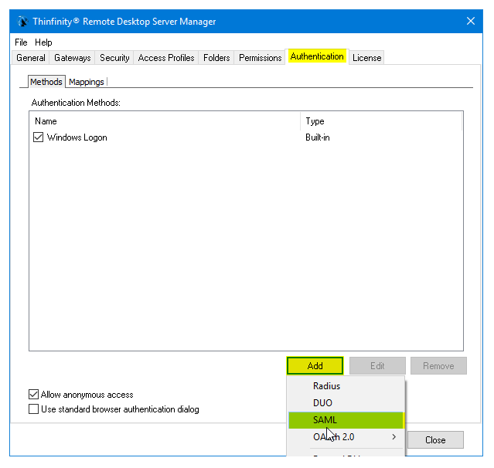Click the Built-in type cell

pos(318,137)
